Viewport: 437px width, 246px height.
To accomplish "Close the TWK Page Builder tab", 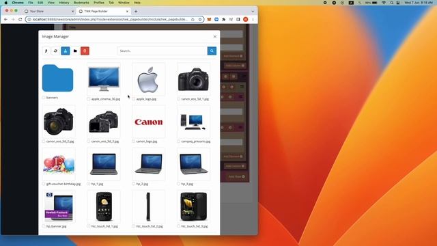I will (127, 12).
